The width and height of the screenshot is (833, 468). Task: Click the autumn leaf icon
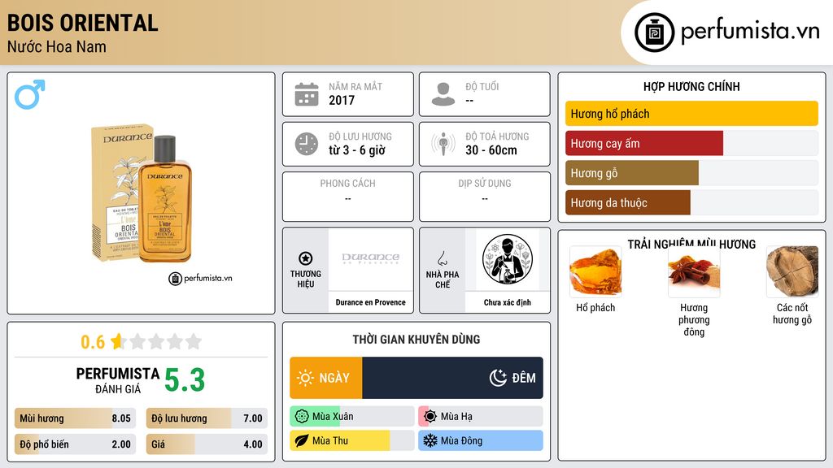pyautogui.click(x=302, y=440)
